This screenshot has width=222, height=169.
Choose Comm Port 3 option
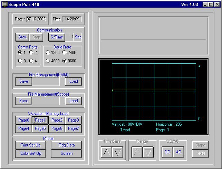tap(20, 61)
